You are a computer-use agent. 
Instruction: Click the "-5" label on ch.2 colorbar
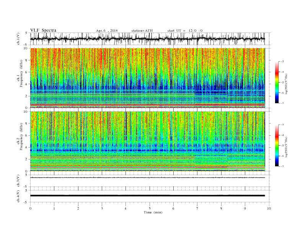pyautogui.click(x=282, y=146)
